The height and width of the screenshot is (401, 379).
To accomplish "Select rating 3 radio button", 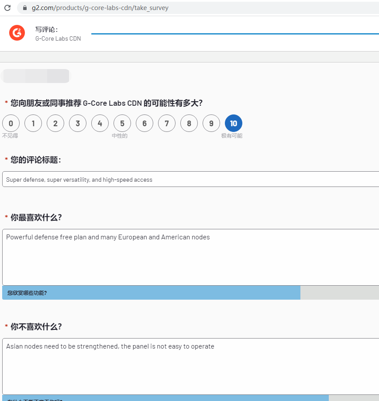I will click(x=78, y=123).
